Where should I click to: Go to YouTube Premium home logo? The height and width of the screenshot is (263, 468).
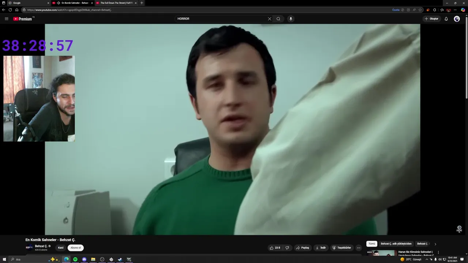23,19
